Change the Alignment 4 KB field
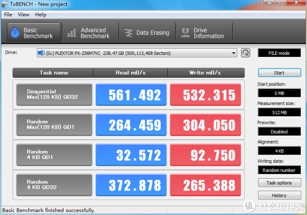Image resolution: width=307 pixels, height=215 pixels. (x=279, y=150)
